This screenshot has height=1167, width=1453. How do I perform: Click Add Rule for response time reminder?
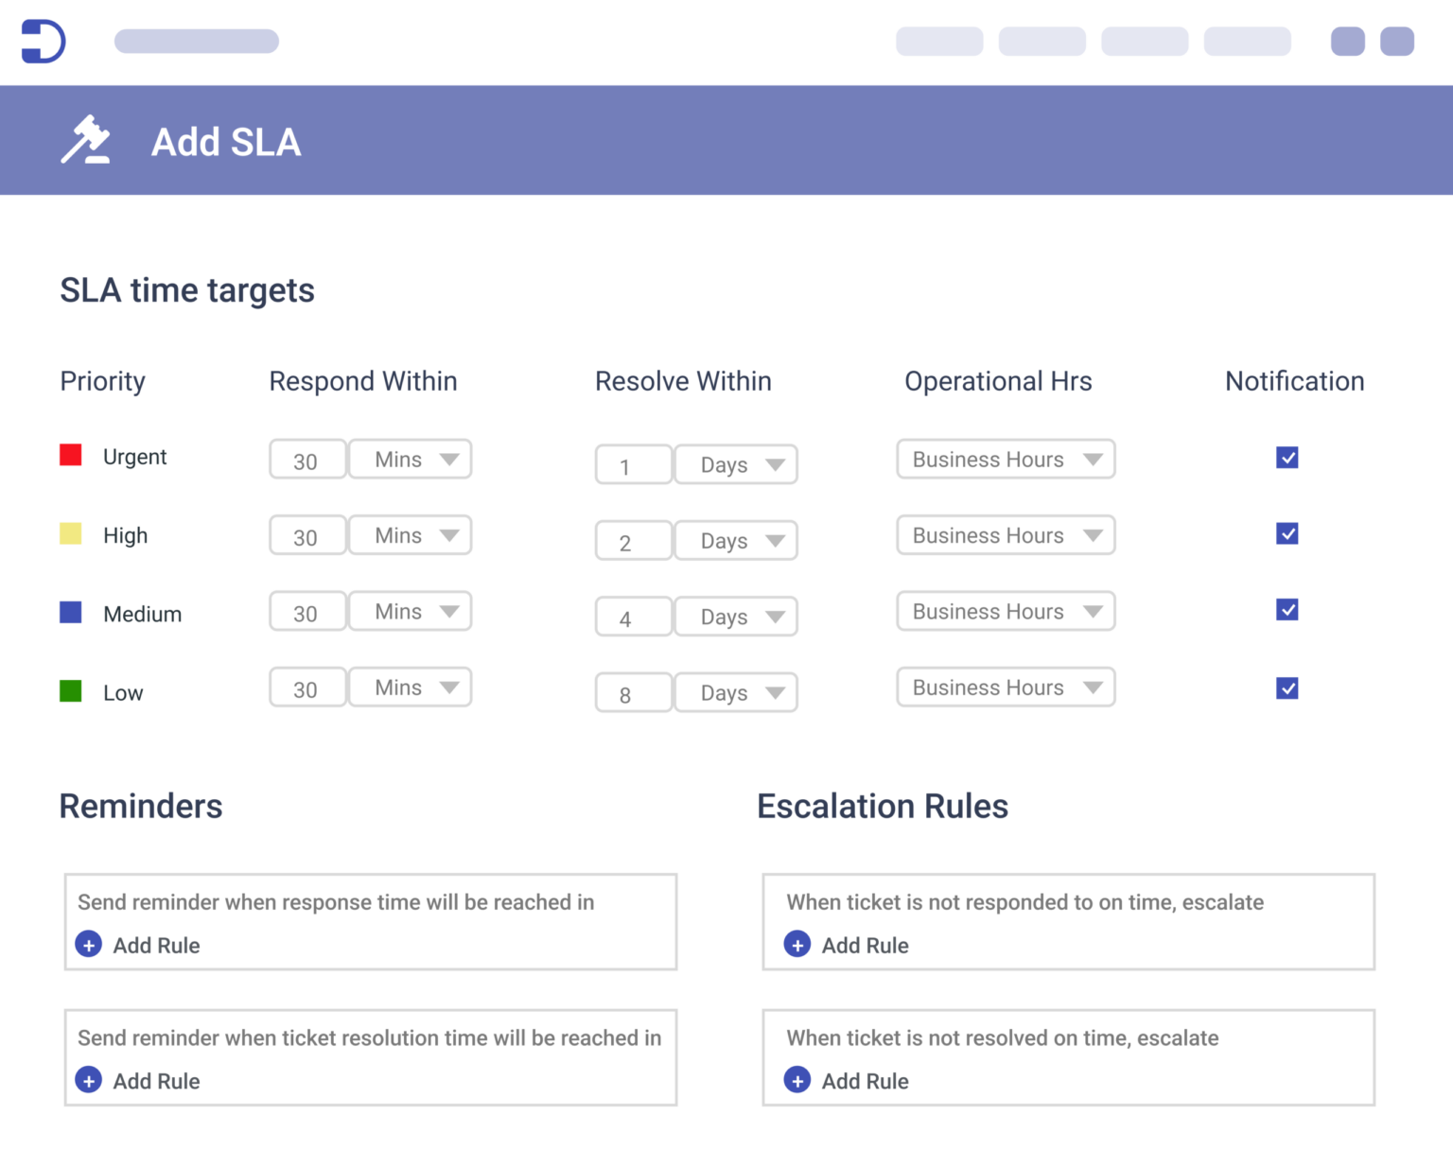click(x=156, y=945)
